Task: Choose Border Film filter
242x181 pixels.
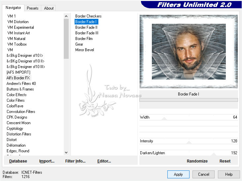Action: pyautogui.click(x=84, y=39)
